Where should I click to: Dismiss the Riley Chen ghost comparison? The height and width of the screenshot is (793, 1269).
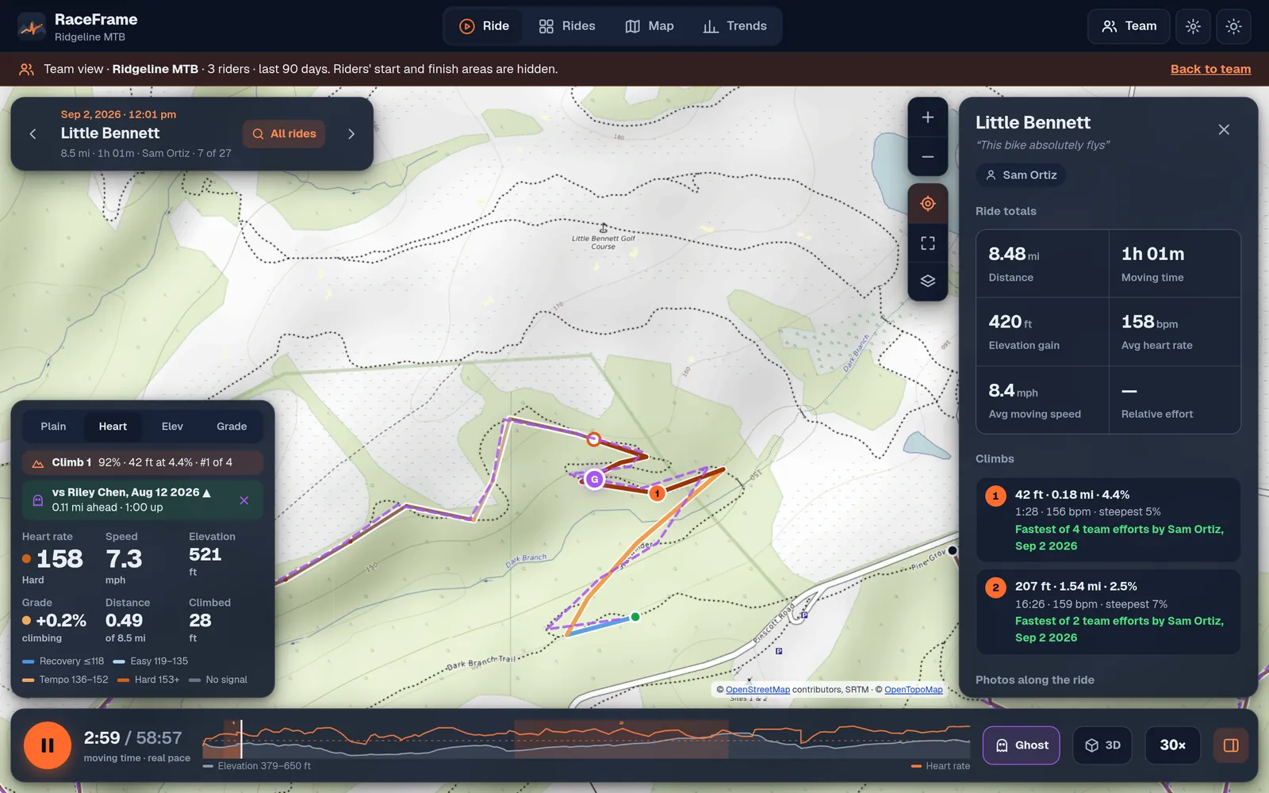pos(244,500)
